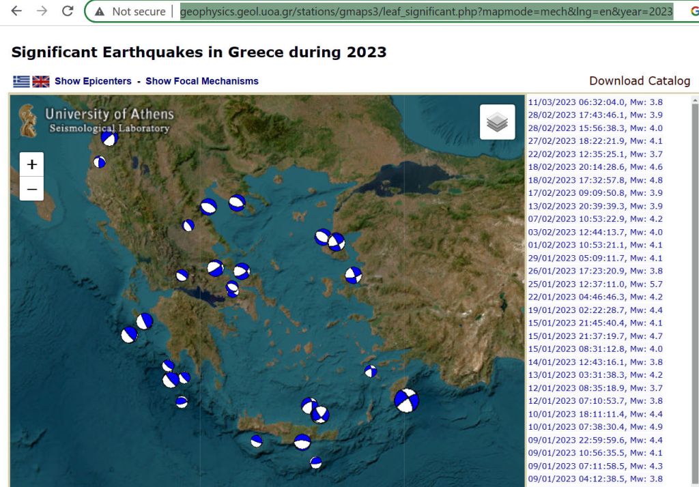Show Epicenters on the map

coord(93,81)
